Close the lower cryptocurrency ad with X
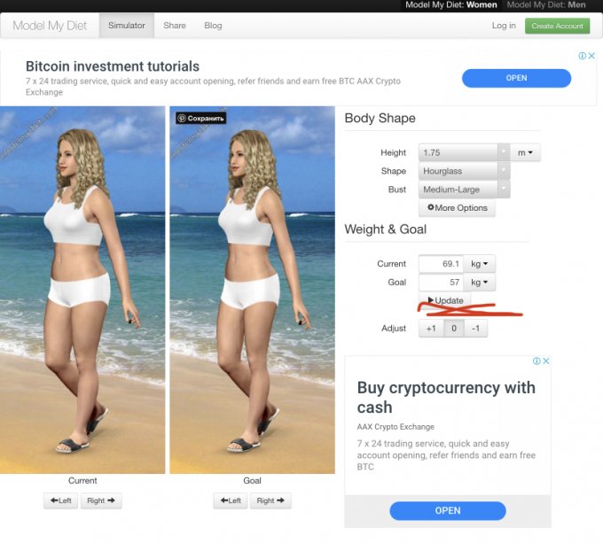 (x=546, y=361)
